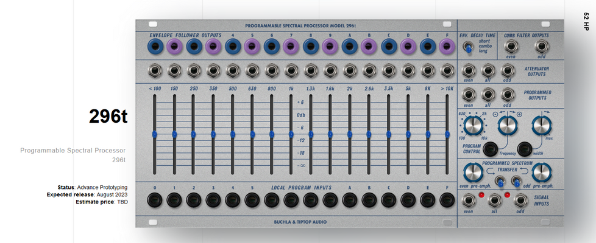Image resolution: width=596 pixels, height=243 pixels.
Task: Click the purple envelope follower jack labeled 5
Action: tap(252, 47)
